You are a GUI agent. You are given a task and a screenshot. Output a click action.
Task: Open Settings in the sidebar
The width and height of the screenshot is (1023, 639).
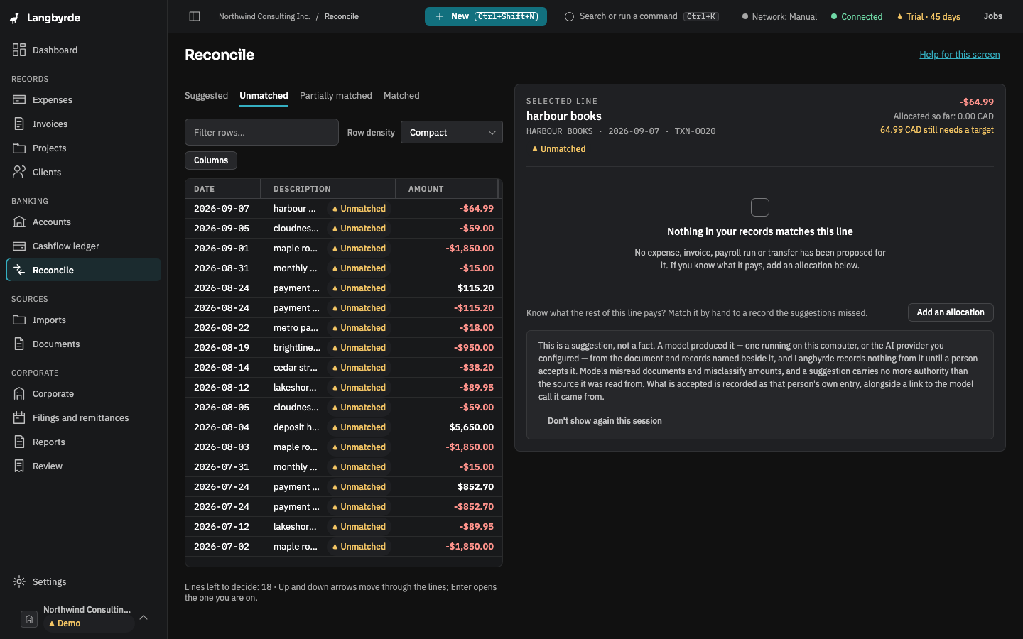(84, 582)
